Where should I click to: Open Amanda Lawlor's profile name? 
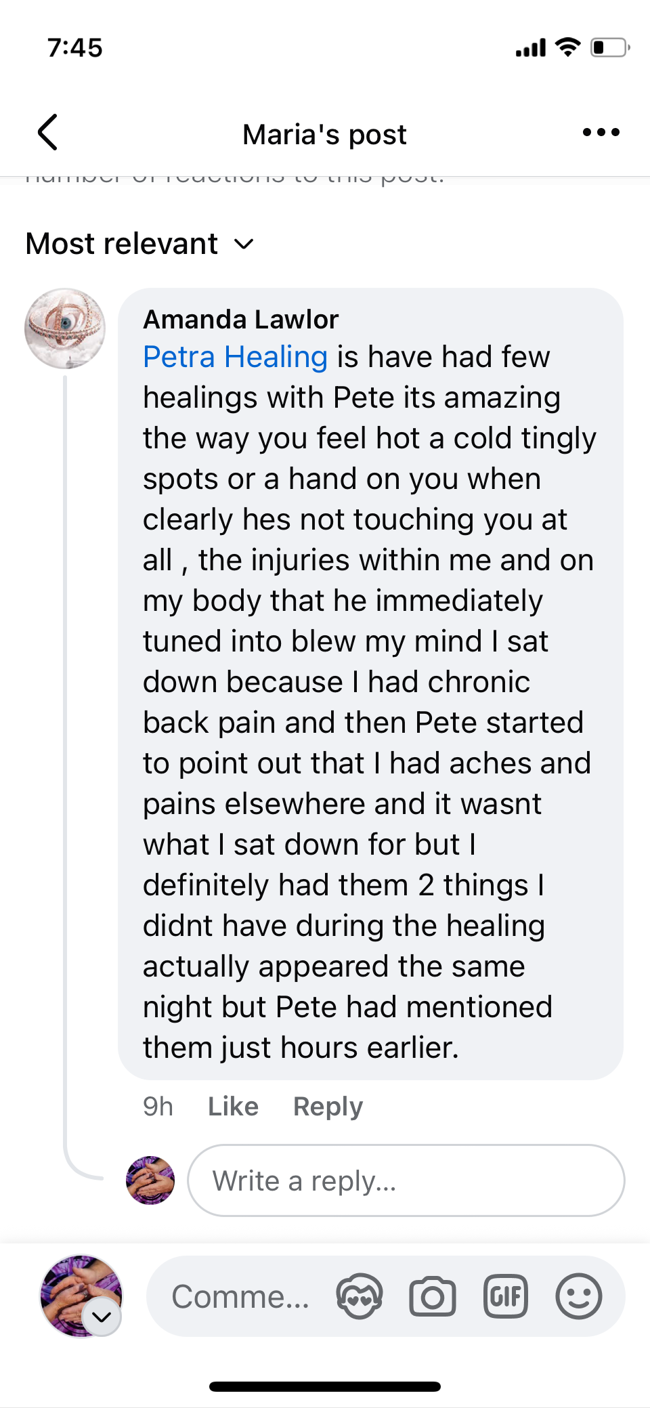pyautogui.click(x=240, y=320)
